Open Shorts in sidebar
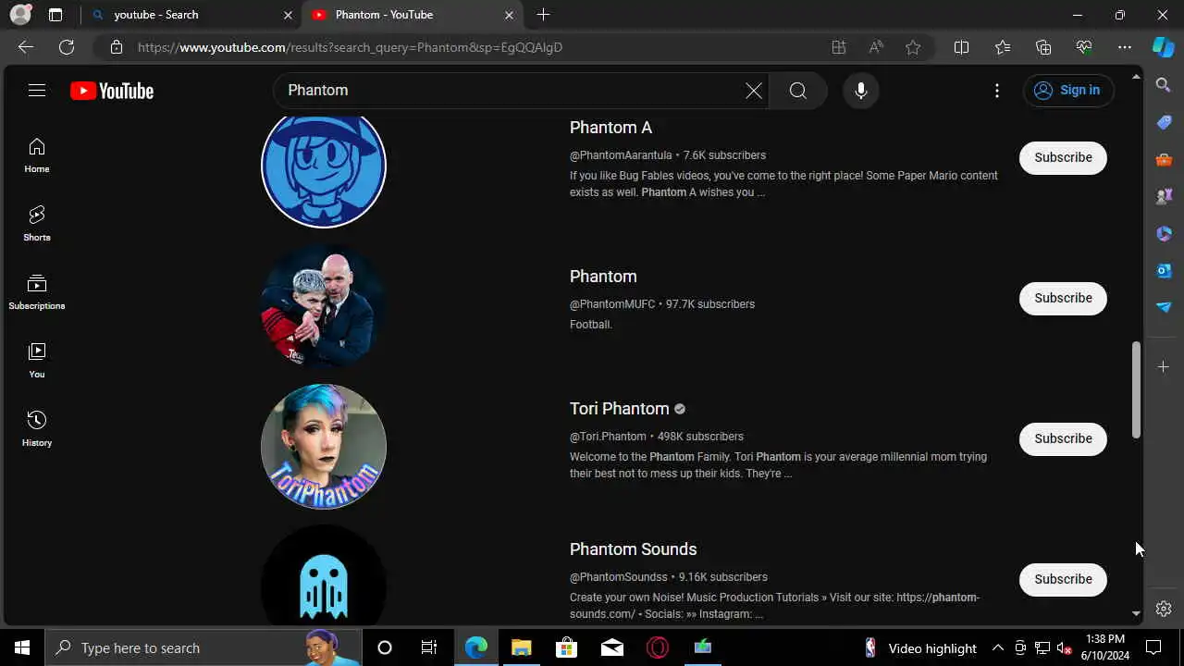 [37, 224]
